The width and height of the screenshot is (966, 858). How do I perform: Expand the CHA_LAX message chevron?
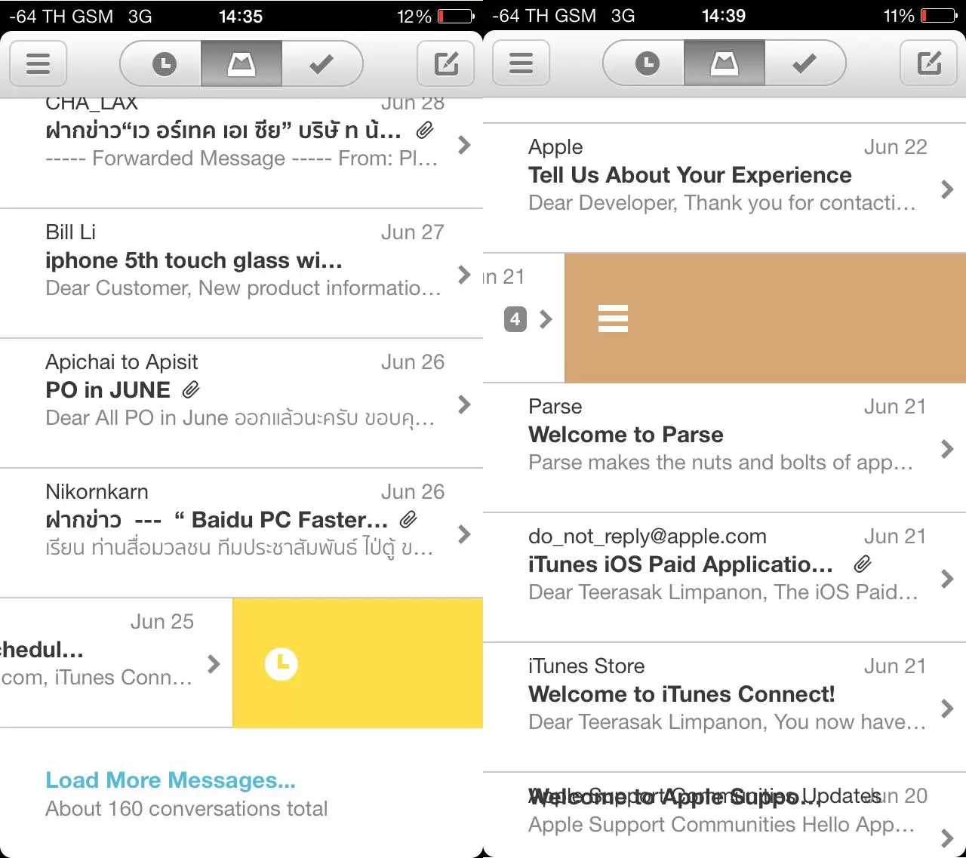pos(464,145)
